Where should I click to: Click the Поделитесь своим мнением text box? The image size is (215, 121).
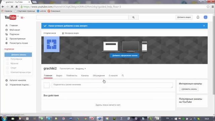click(x=112, y=85)
